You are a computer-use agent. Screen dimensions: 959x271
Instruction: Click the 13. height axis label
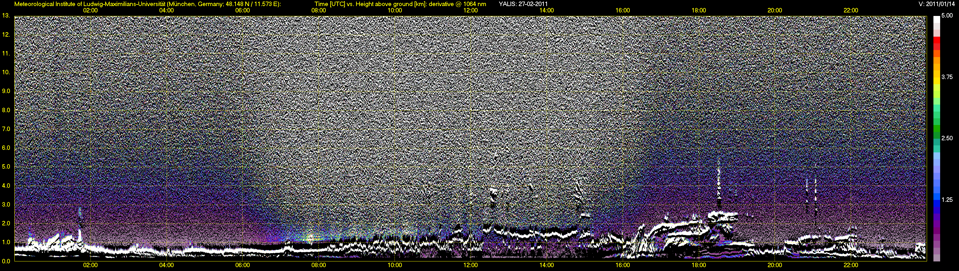[x=5, y=16]
